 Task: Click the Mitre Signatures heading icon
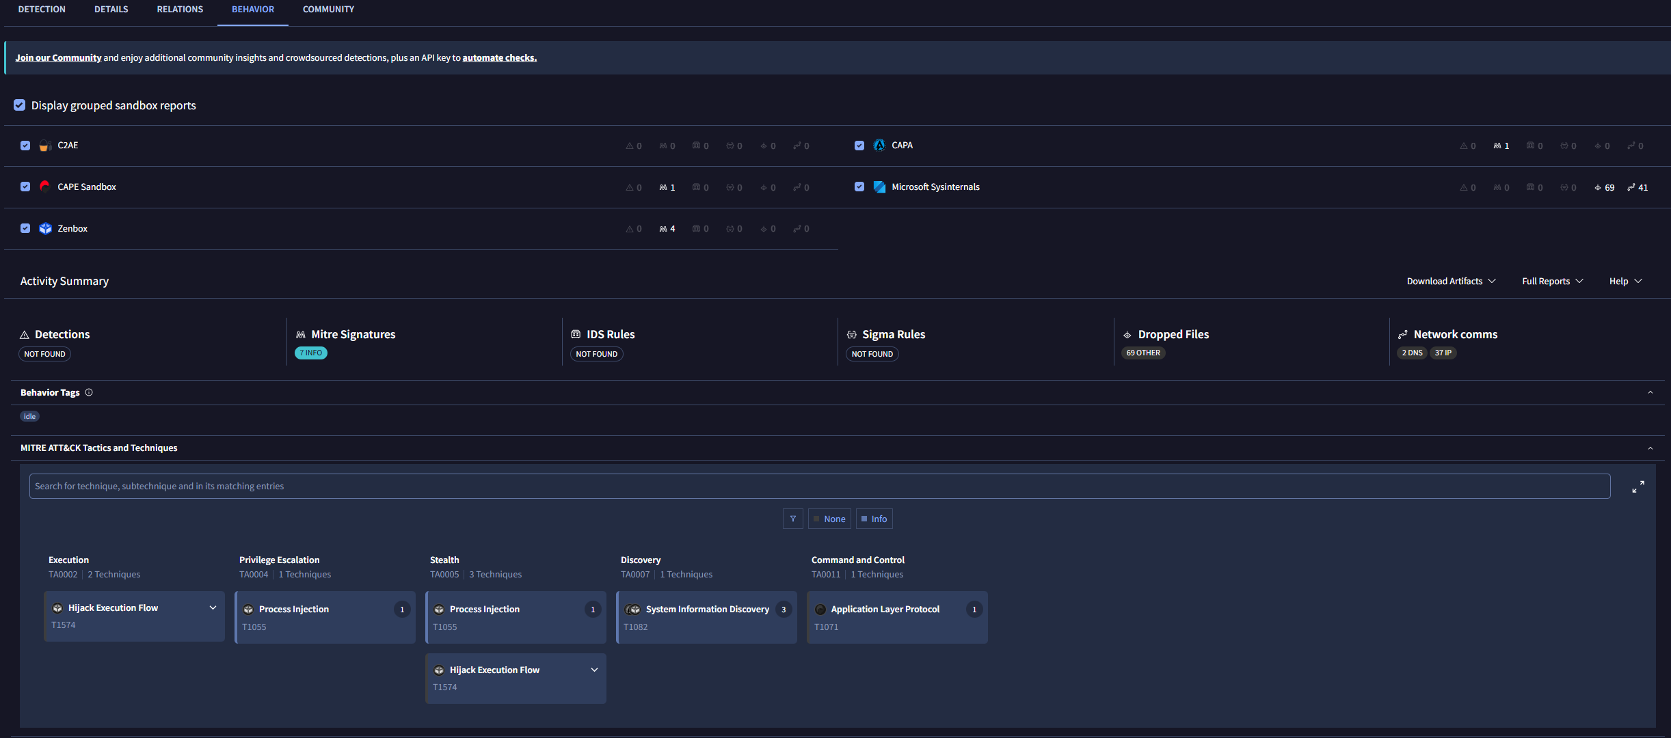tap(301, 335)
